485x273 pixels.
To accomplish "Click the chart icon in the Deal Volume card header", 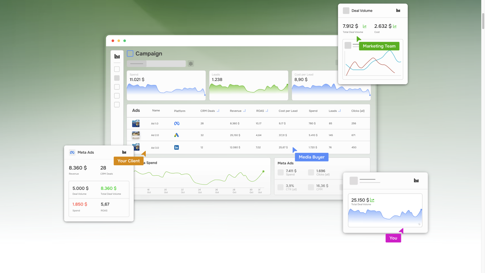I will (398, 10).
